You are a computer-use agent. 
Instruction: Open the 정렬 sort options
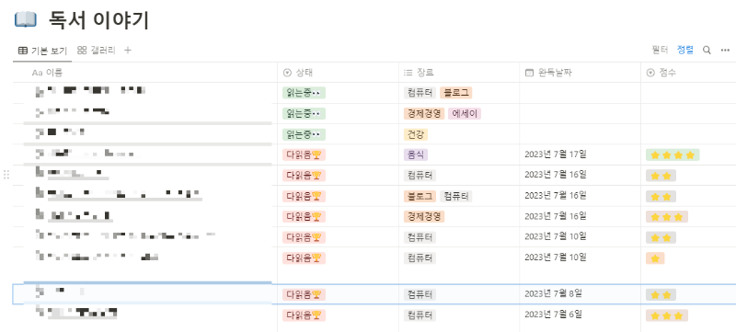coord(684,51)
